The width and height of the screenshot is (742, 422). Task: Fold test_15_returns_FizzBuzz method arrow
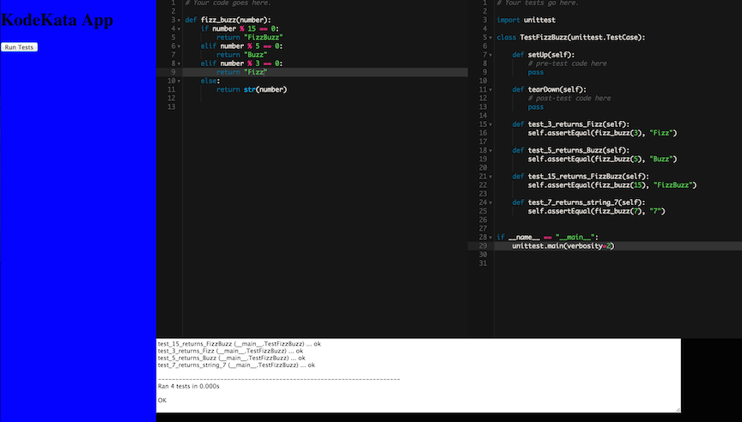tap(490, 177)
